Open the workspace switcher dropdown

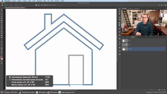pos(162,5)
